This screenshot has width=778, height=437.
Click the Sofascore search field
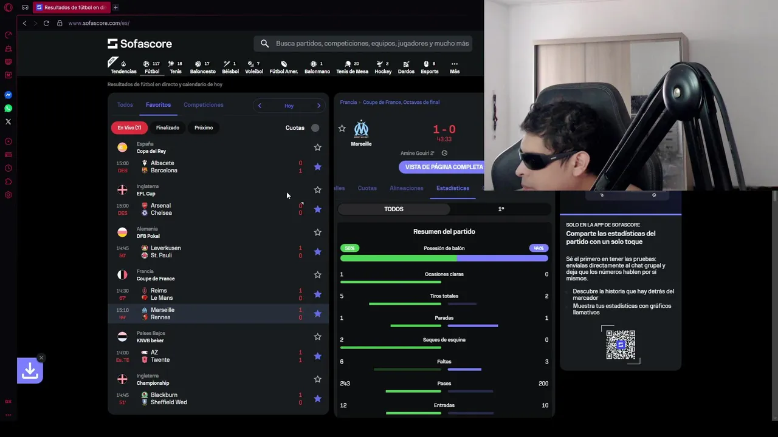tap(363, 44)
